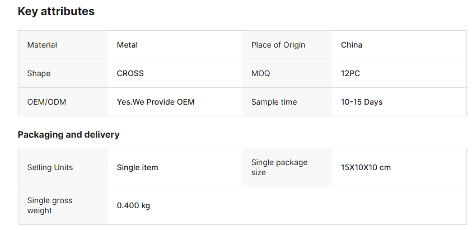The width and height of the screenshot is (472, 230).
Task: Click the 0.400 kg weight value
Action: [x=133, y=205]
